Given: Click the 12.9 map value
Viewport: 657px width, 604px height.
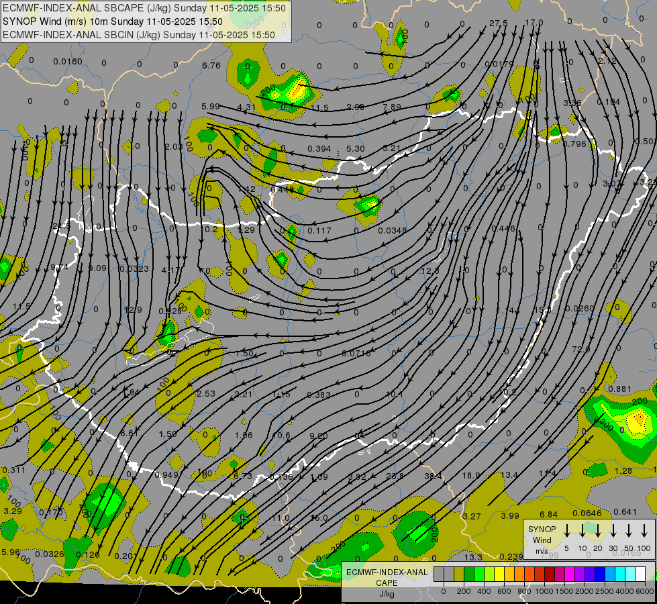Looking at the screenshot, I should tap(134, 310).
